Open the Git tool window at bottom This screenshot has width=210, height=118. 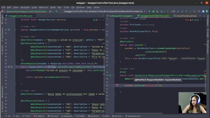(8, 116)
